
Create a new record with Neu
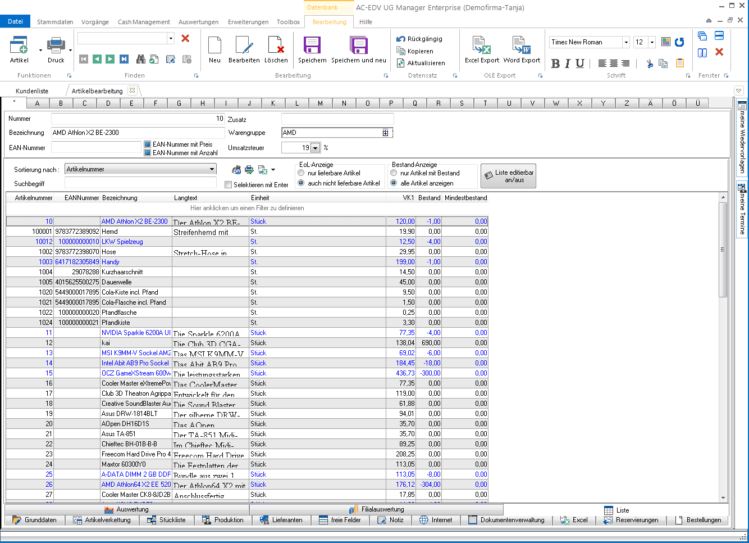point(214,46)
